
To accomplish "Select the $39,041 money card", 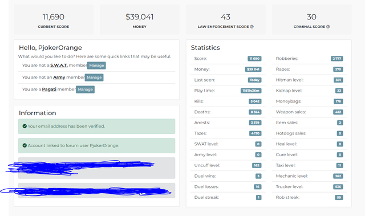I will pos(140,19).
